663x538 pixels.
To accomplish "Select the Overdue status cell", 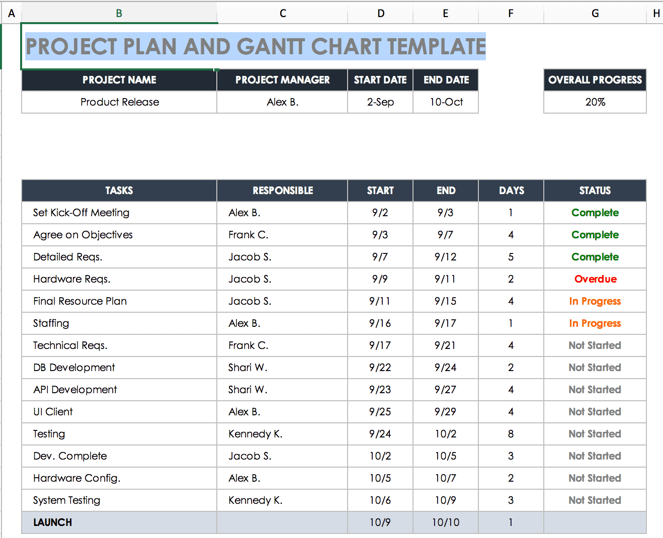I will pos(595,279).
